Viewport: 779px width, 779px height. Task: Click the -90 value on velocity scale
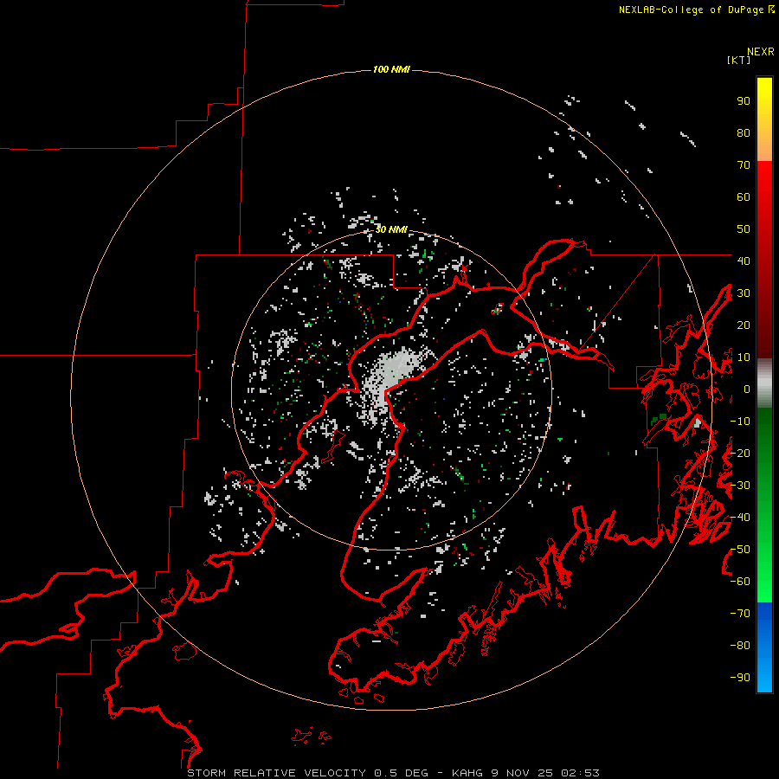(740, 677)
